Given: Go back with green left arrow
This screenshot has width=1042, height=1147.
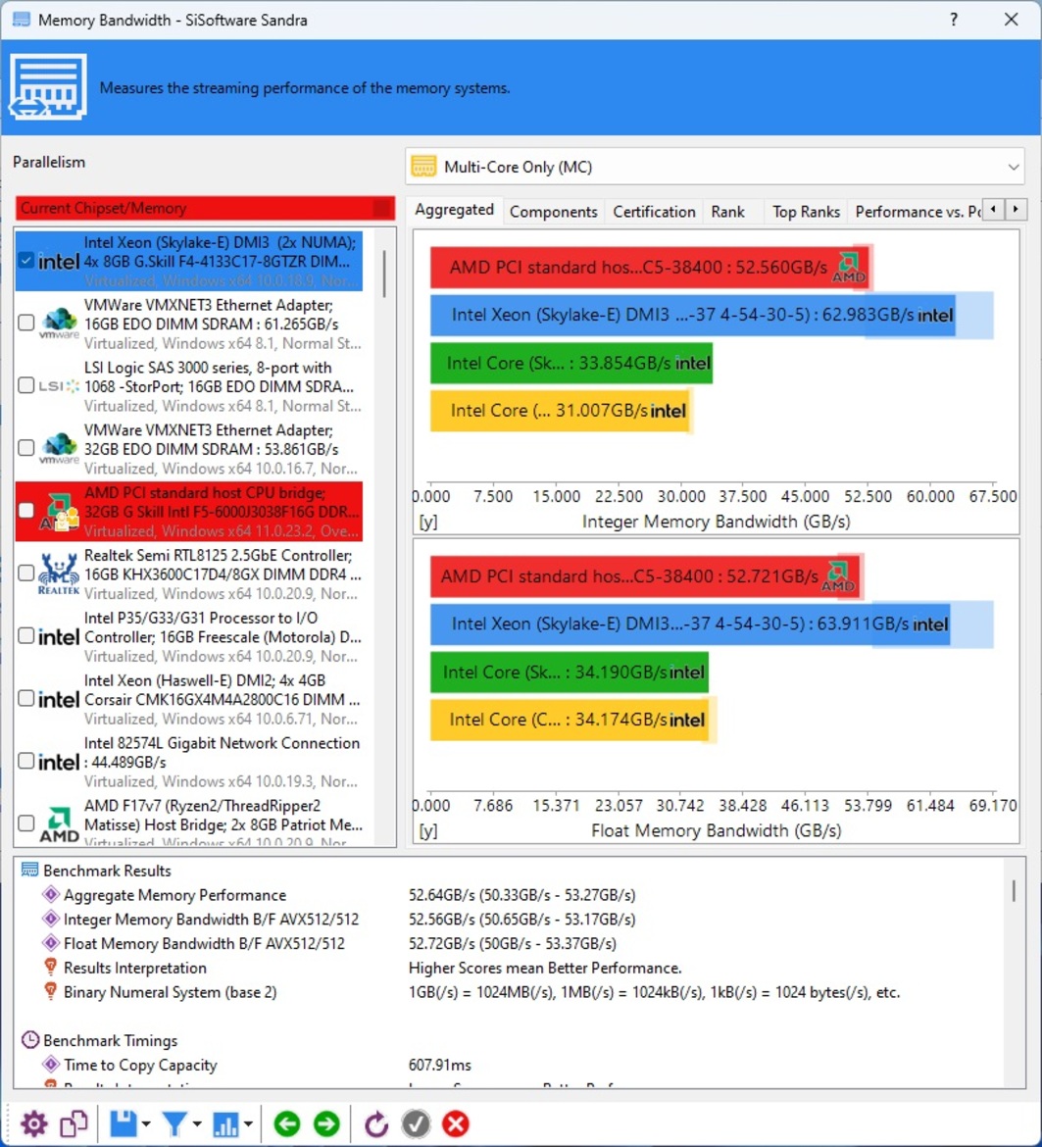Looking at the screenshot, I should coord(287,1123).
